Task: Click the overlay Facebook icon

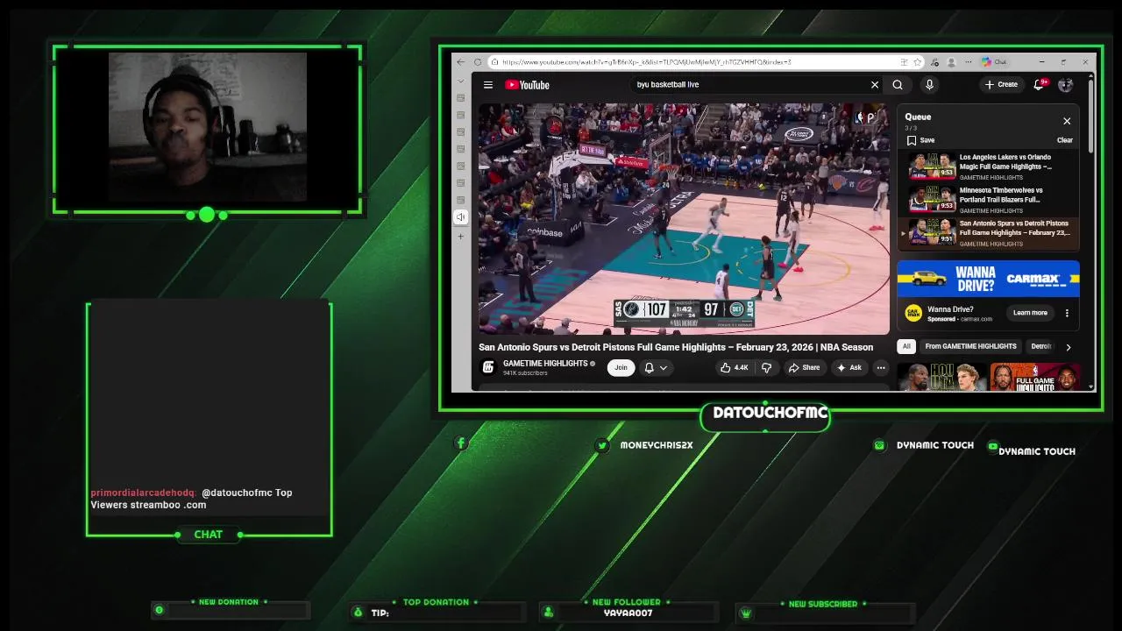Action: (x=461, y=443)
